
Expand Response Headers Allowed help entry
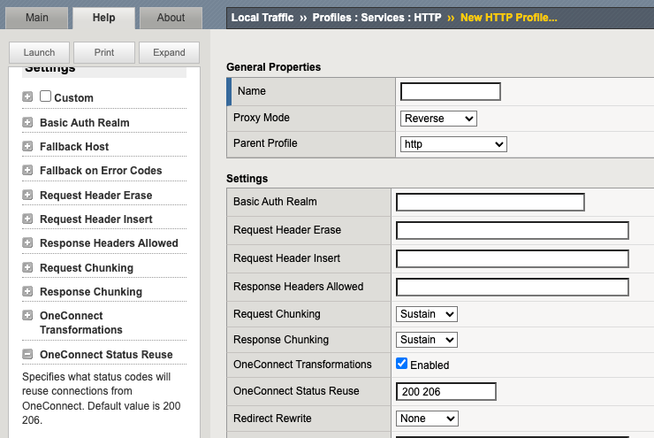click(x=27, y=243)
